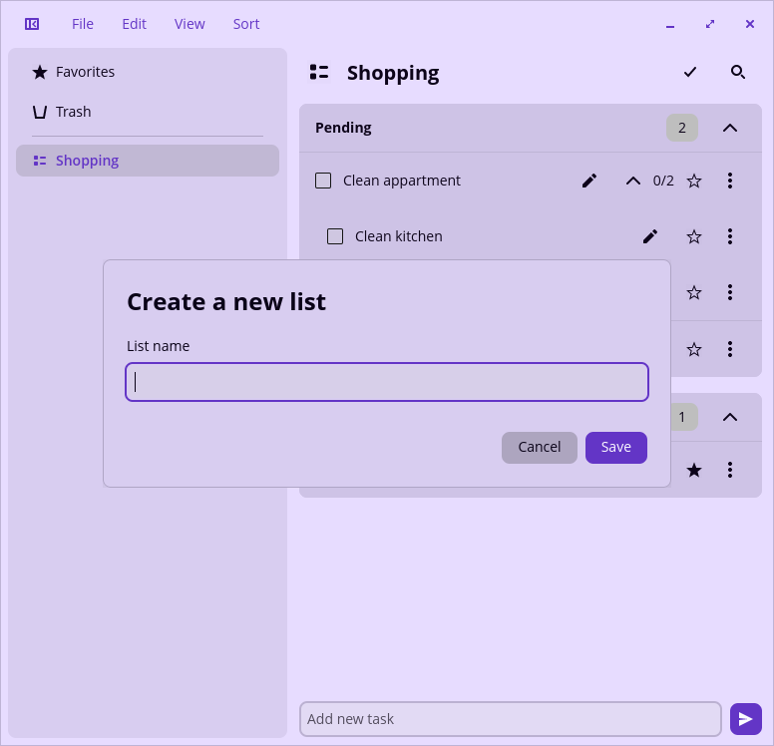774x746 pixels.
Task: Open the File menu
Action: click(x=83, y=24)
